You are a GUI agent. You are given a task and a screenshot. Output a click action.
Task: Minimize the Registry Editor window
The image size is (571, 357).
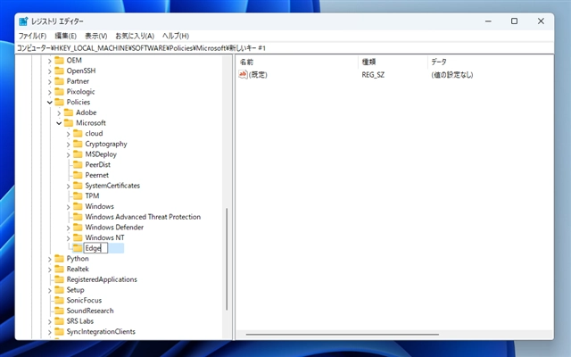tap(488, 21)
